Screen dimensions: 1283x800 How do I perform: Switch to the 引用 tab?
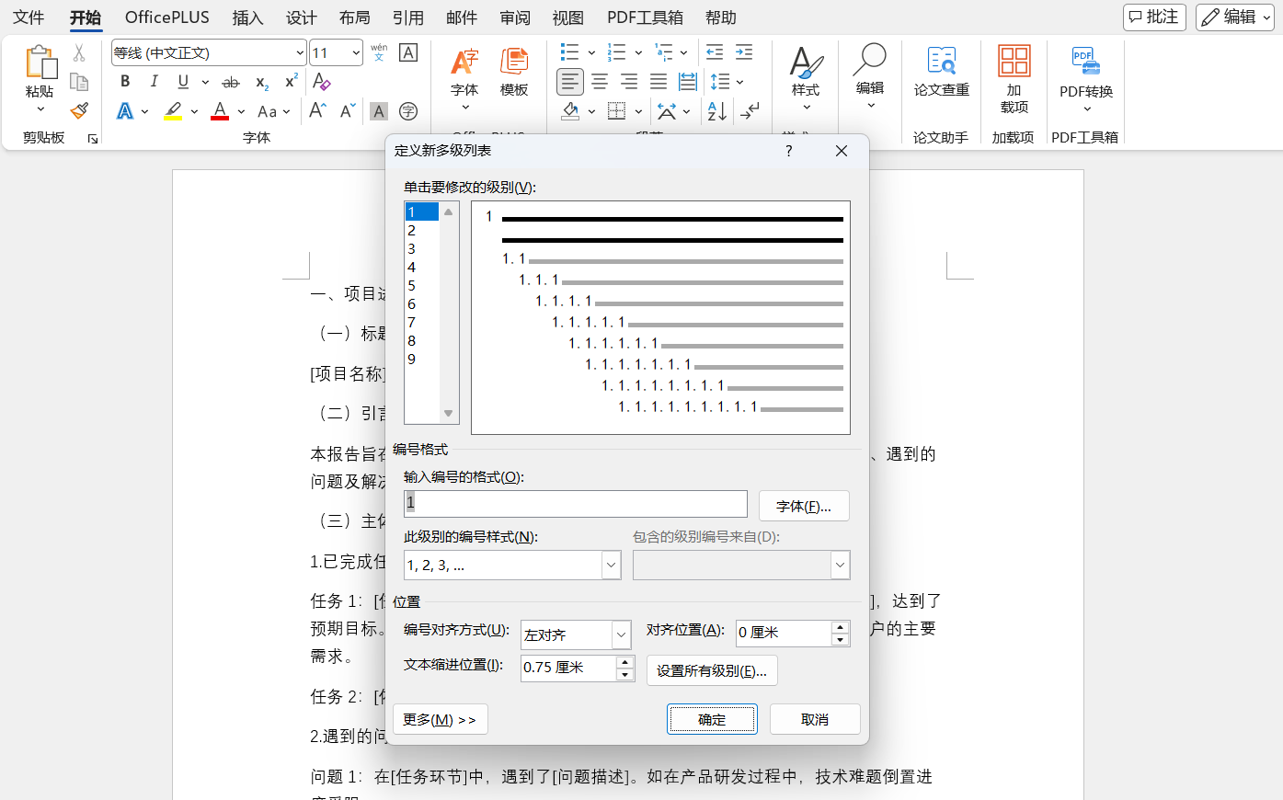pos(407,17)
